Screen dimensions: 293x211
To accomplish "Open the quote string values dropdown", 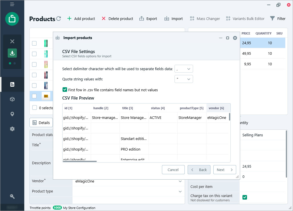I will [x=184, y=79].
